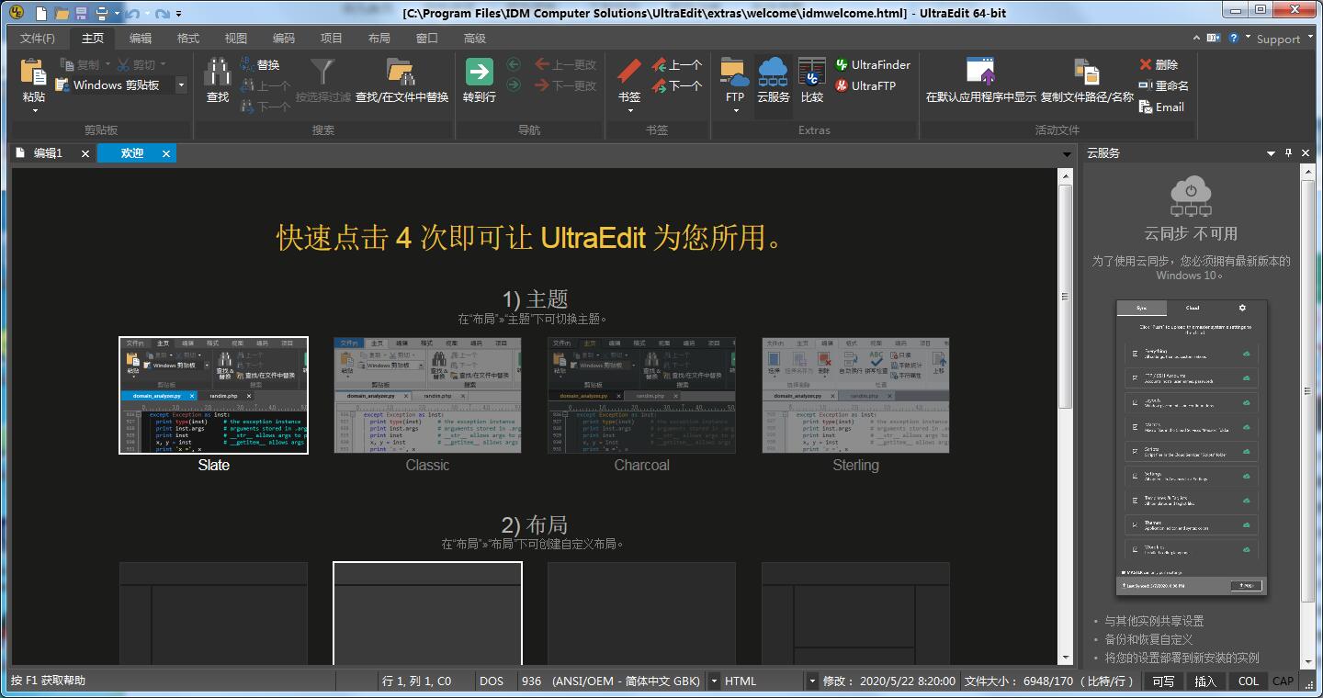Toggle COL column mode in status bar

(x=1248, y=681)
